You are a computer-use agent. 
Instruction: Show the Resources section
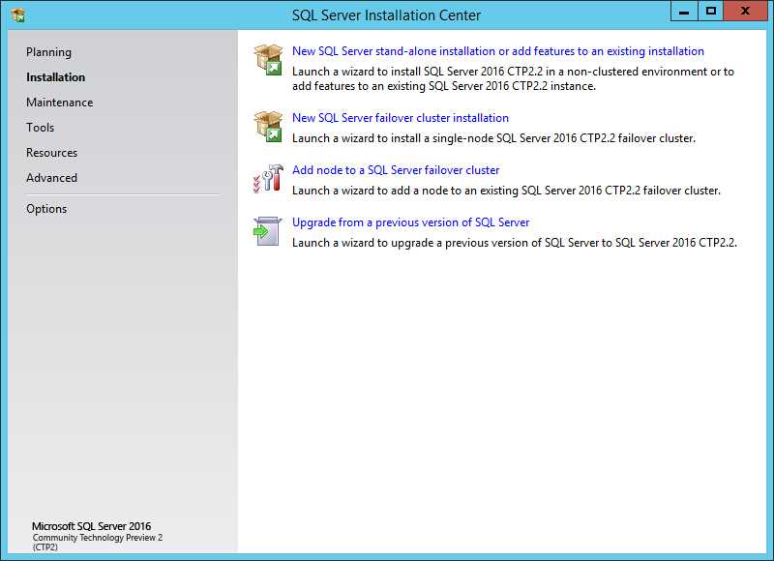(x=52, y=153)
